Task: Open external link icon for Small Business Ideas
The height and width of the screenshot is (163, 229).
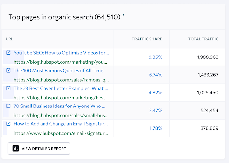Action: 9,106
